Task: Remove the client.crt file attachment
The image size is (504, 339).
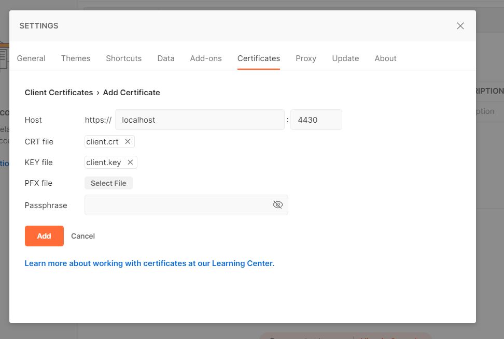Action: (128, 141)
